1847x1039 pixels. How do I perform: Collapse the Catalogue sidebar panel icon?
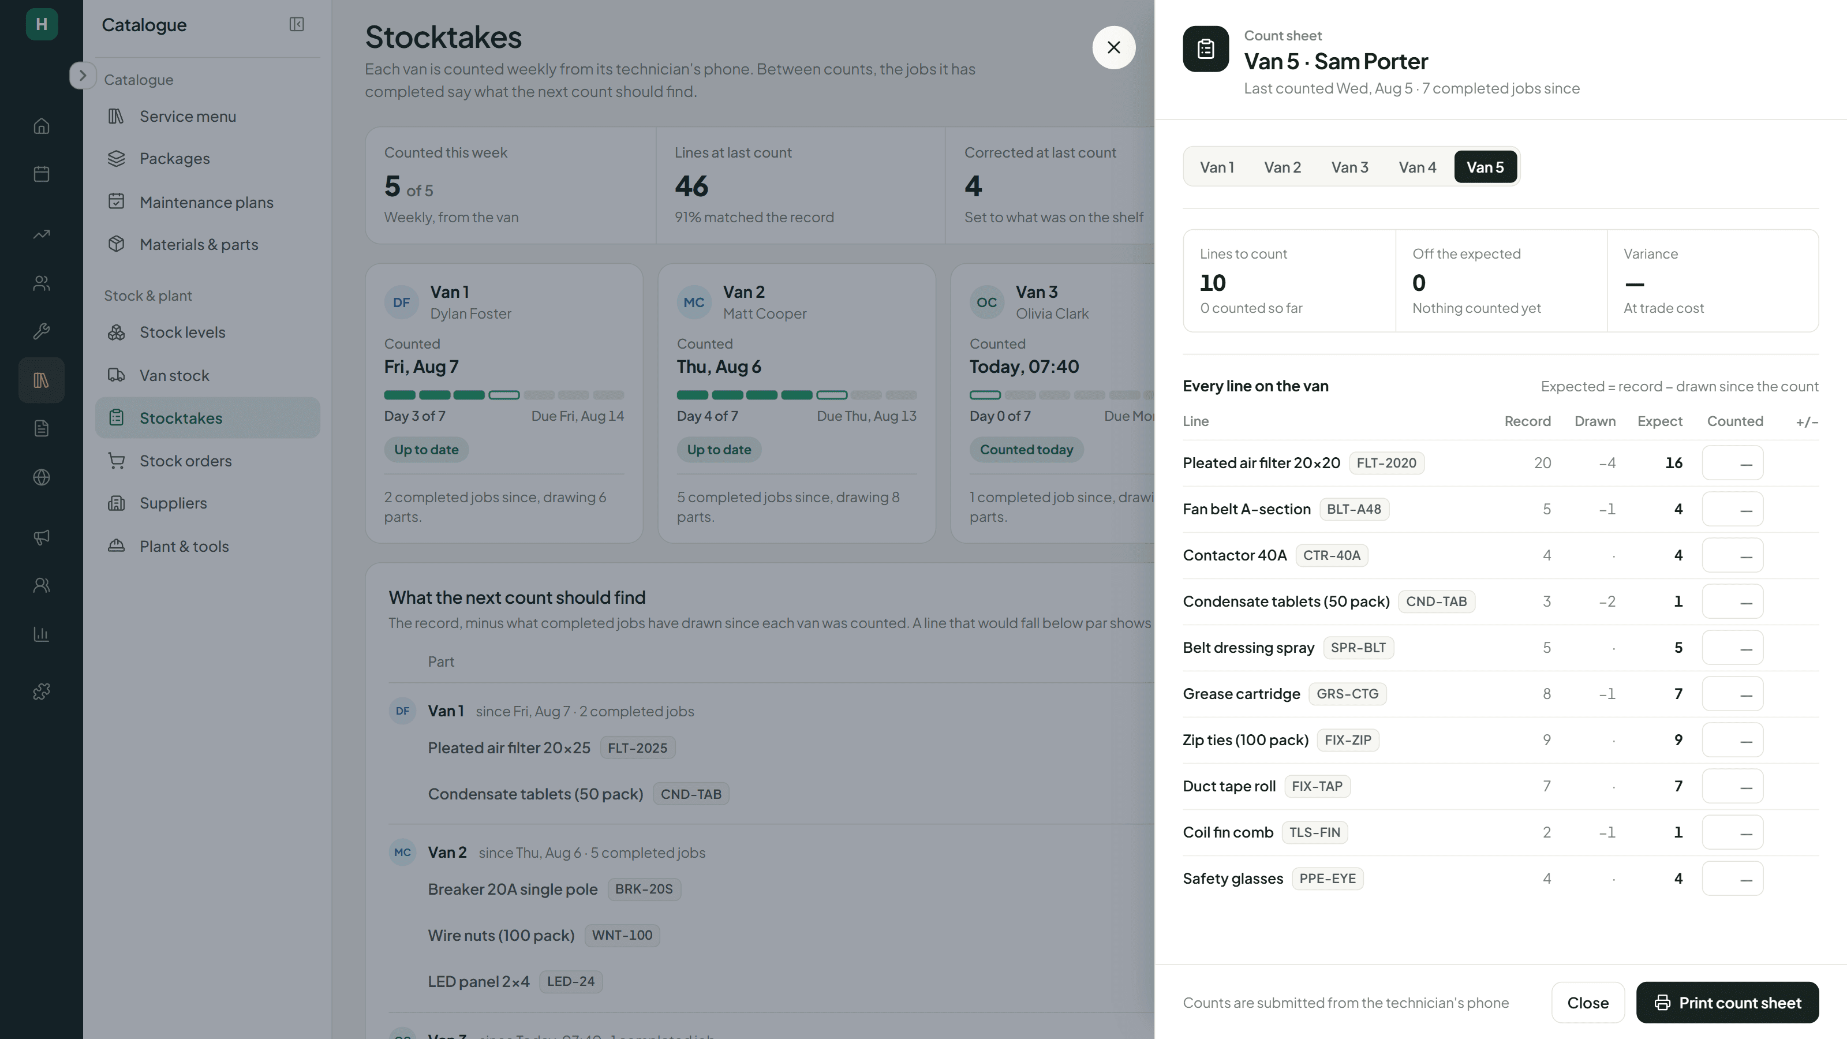coord(297,24)
